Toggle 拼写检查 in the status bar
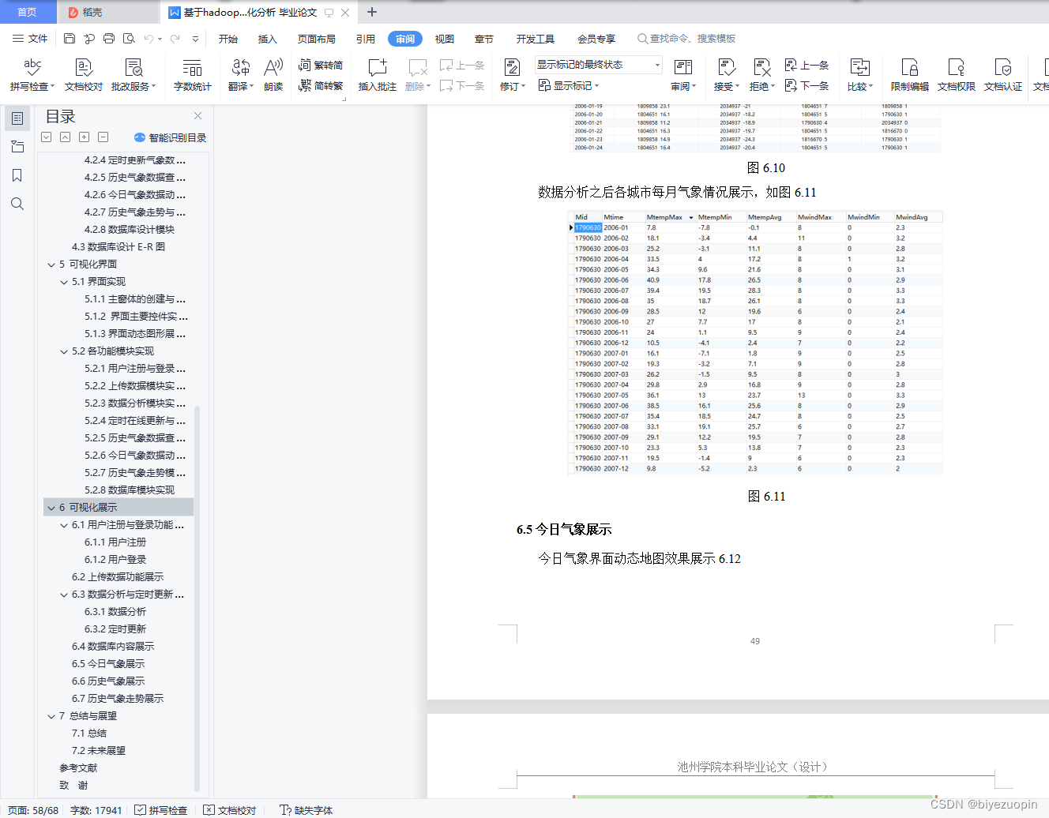 click(161, 810)
